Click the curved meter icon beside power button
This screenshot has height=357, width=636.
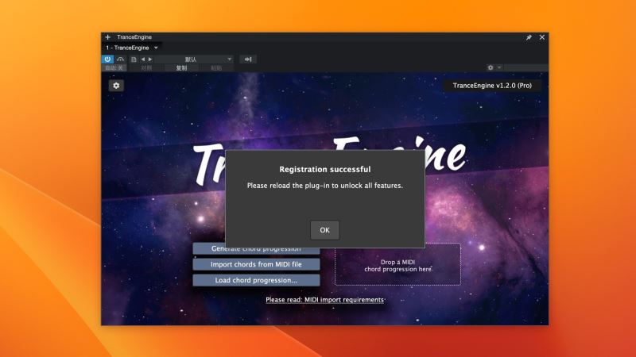click(120, 59)
